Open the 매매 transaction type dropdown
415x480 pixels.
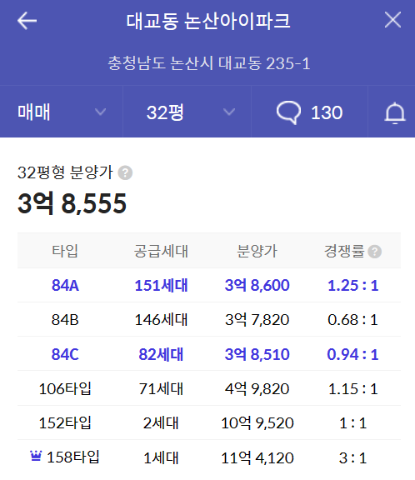(x=61, y=112)
